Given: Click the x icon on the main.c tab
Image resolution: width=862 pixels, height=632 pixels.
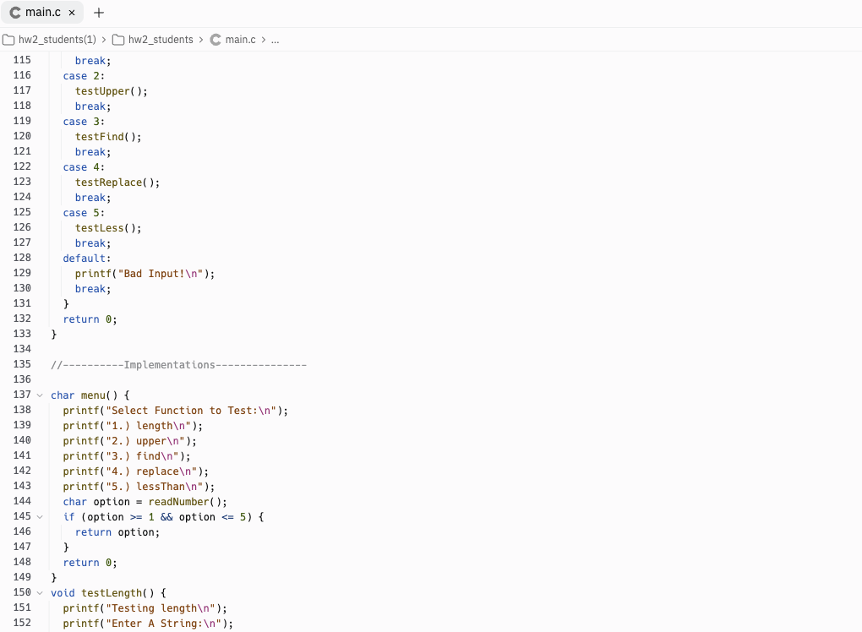Looking at the screenshot, I should click(70, 12).
